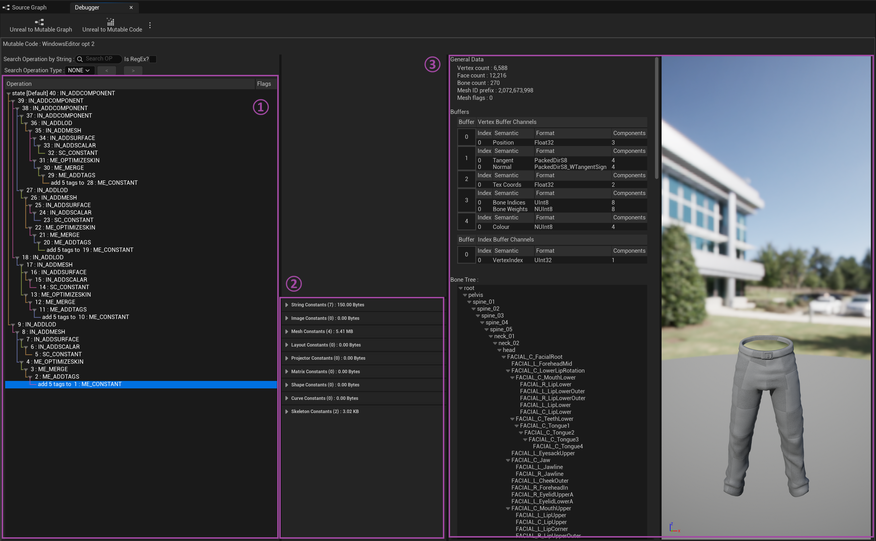876x541 pixels.
Task: Select the 32 : SC_CONSTANT row
Action: click(x=141, y=153)
